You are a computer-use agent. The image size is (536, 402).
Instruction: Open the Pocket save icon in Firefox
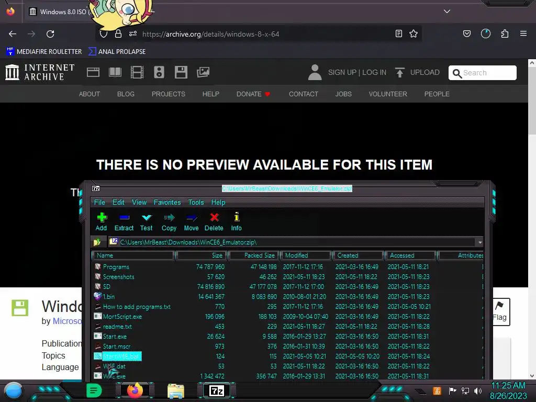(x=466, y=33)
